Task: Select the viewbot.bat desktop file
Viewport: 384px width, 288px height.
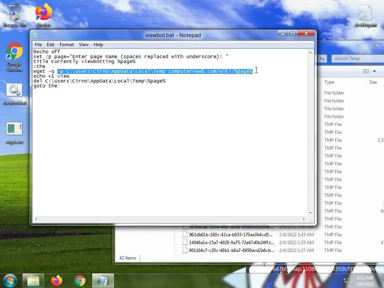Action: [x=15, y=94]
